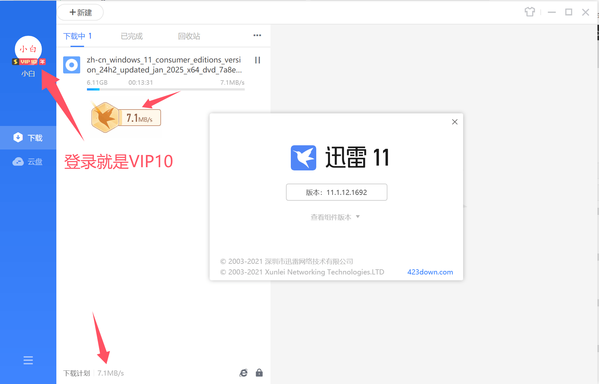599x384 pixels.
Task: Close the Xunlei main window
Action: pos(585,12)
